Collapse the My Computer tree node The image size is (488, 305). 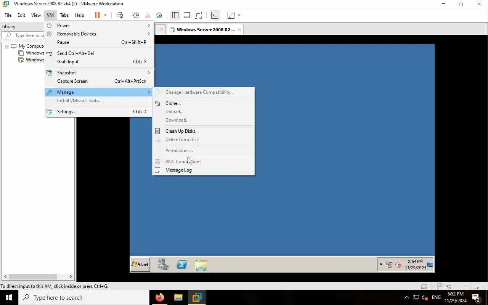[x=6, y=46]
